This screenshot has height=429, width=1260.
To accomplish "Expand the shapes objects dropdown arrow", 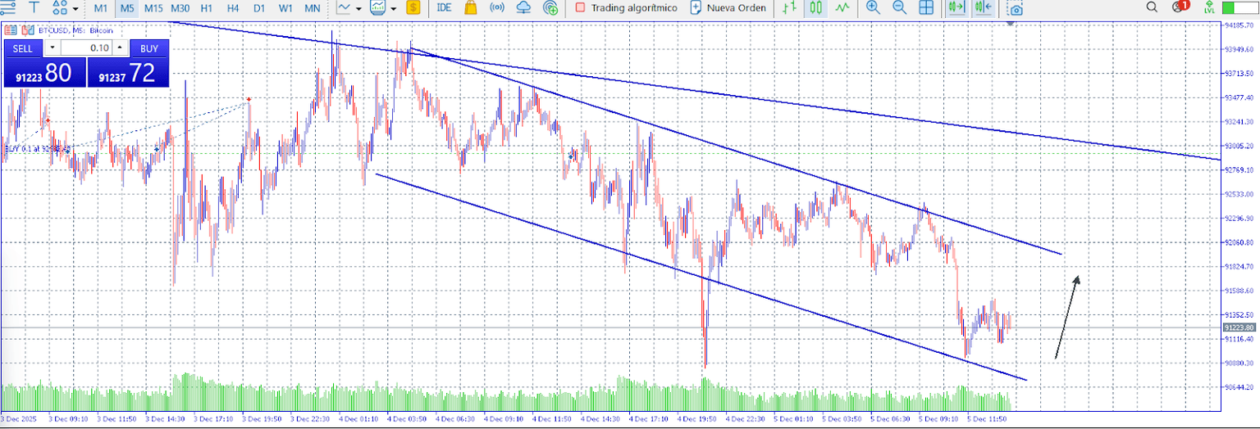I will click(x=75, y=8).
